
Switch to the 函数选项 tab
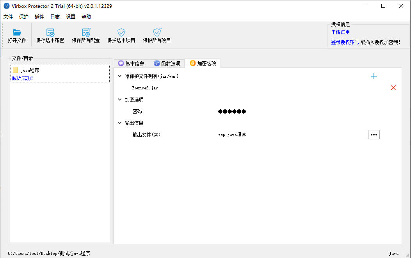(x=167, y=64)
